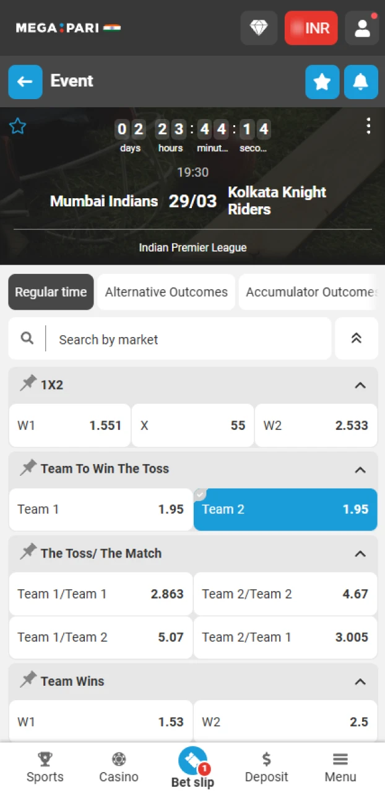This screenshot has height=793, width=385.
Task: Switch to the Alternative Outcomes tab
Action: [166, 292]
